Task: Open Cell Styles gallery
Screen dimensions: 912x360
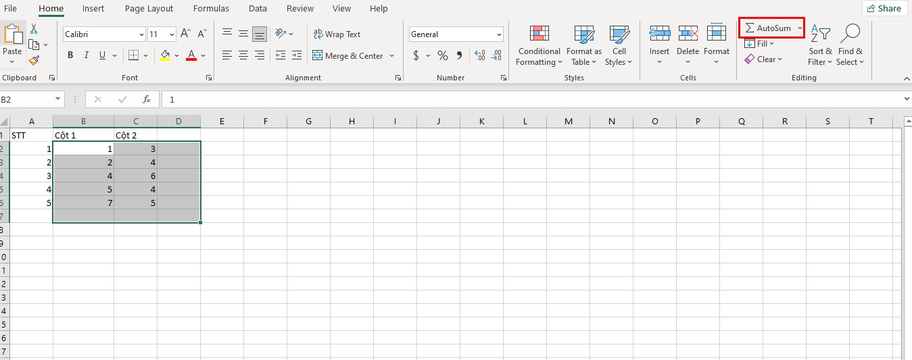Action: pyautogui.click(x=619, y=45)
